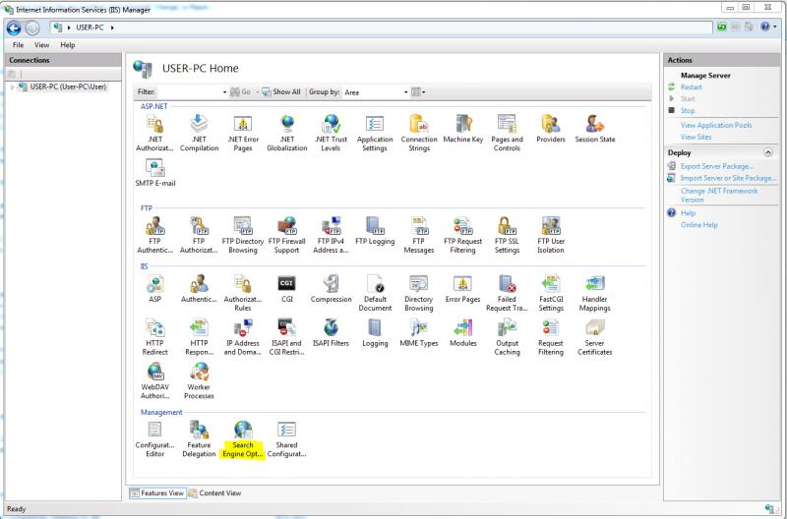Screen dimensions: 787x519
Task: Open .NET Globalization feature
Action: [286, 133]
